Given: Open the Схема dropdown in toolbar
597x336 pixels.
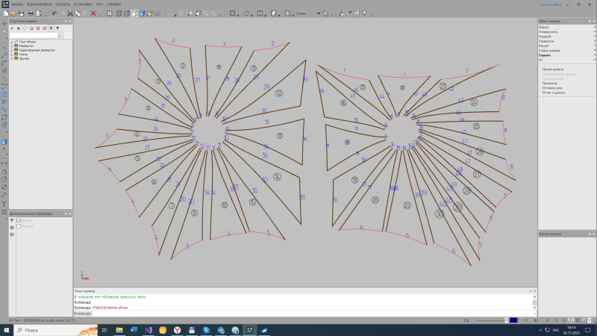Looking at the screenshot, I should [319, 13].
